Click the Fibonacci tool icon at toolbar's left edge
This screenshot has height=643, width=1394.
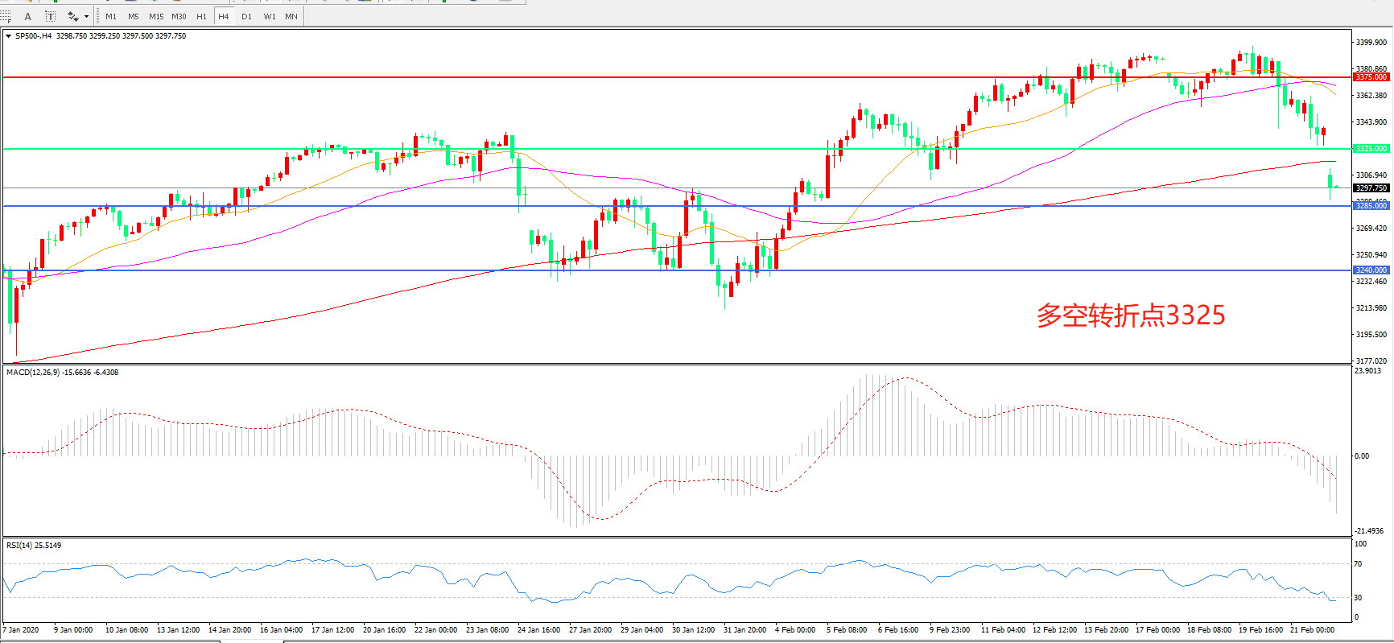coord(6,16)
